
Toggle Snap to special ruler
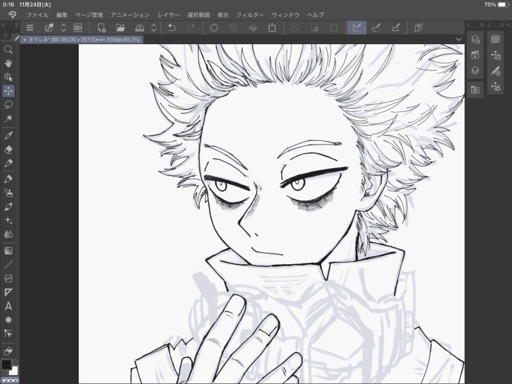point(376,28)
